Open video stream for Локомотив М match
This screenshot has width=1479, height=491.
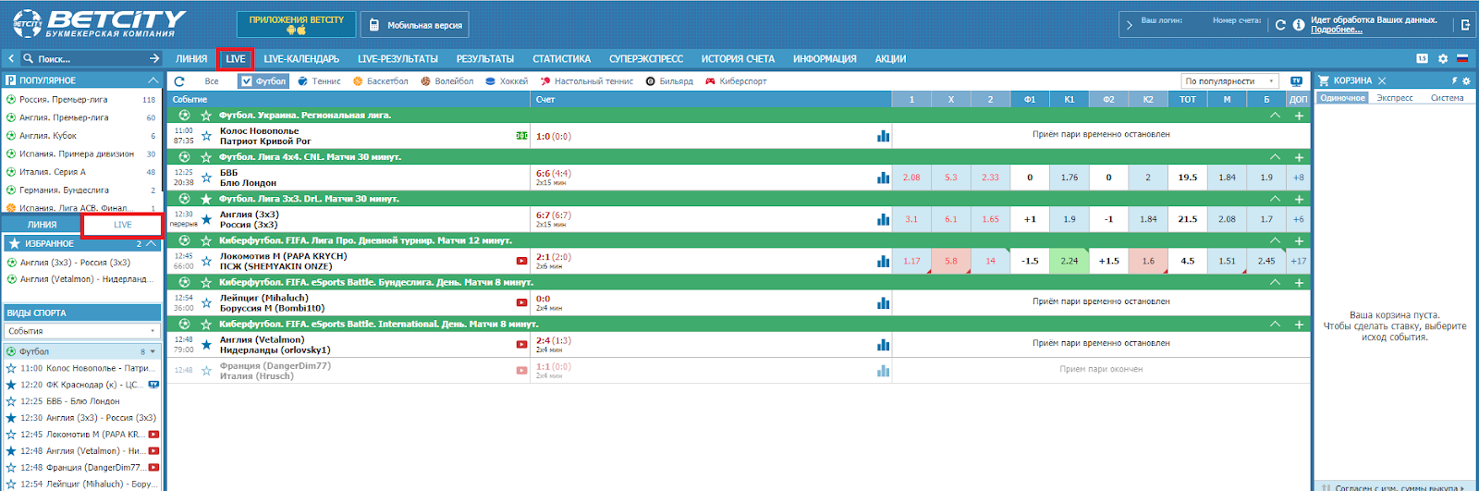click(x=521, y=261)
